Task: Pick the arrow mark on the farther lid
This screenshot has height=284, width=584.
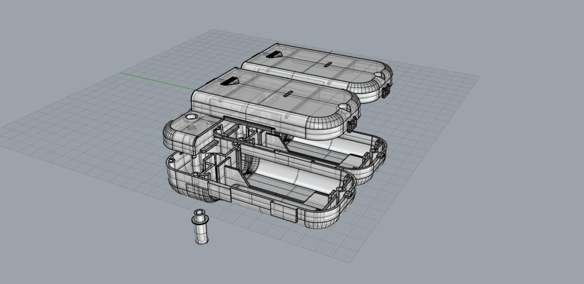Action: click(x=273, y=55)
